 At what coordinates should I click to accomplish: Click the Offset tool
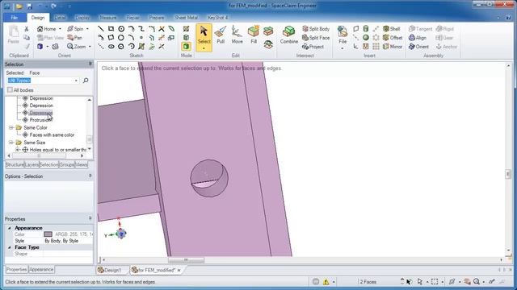point(393,38)
